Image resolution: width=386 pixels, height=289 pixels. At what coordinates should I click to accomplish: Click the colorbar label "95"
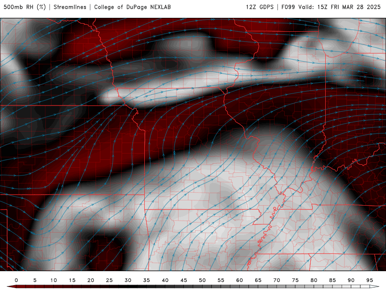click(x=370, y=280)
